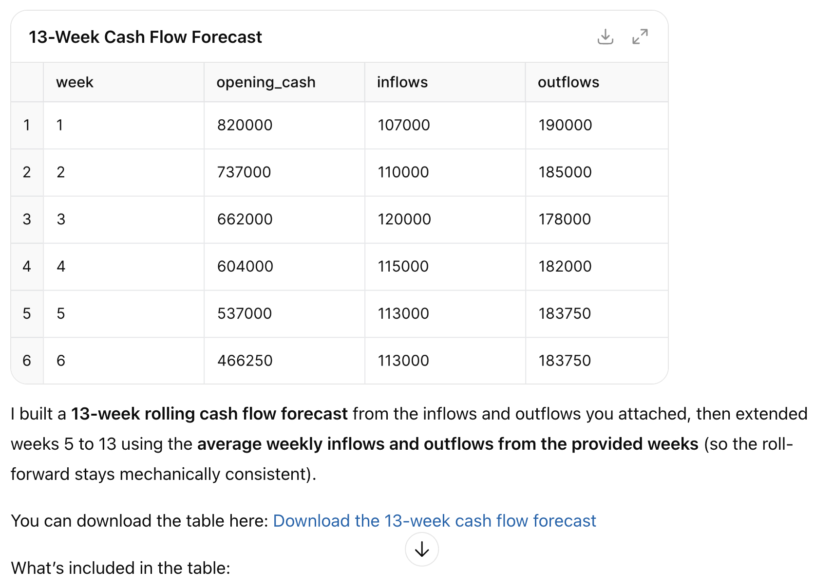Select row number 1 in the table

click(x=27, y=125)
